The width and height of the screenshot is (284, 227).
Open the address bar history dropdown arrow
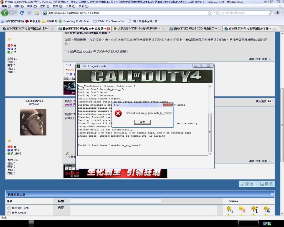pyautogui.click(x=214, y=13)
